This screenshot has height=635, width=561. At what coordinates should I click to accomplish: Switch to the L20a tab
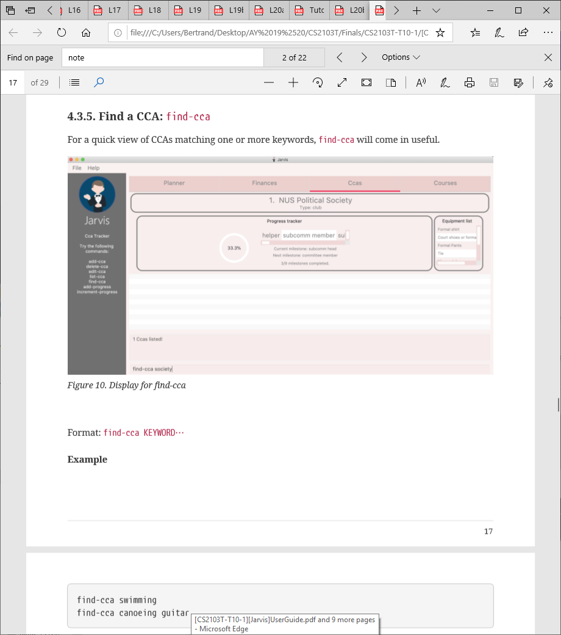[270, 10]
